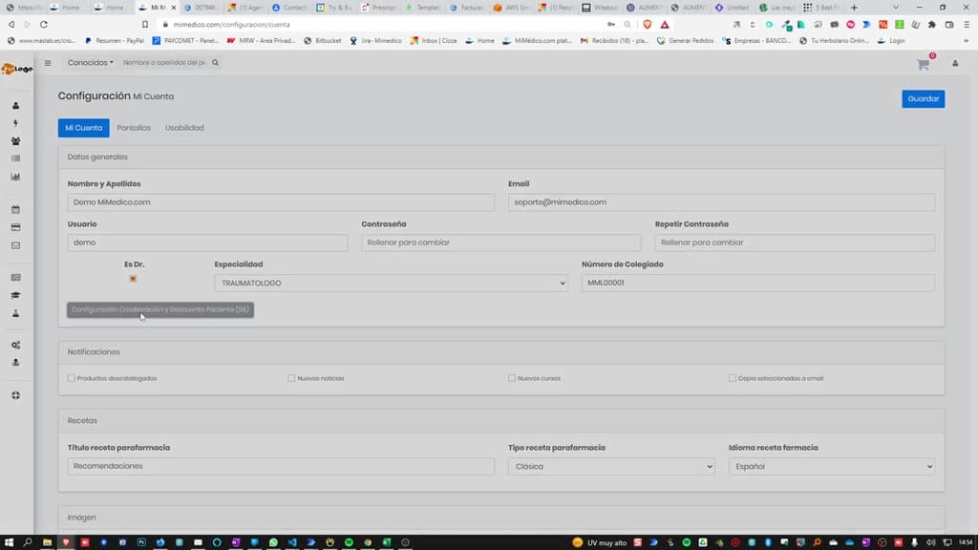Switch to Mi Cuenta tab

click(84, 128)
